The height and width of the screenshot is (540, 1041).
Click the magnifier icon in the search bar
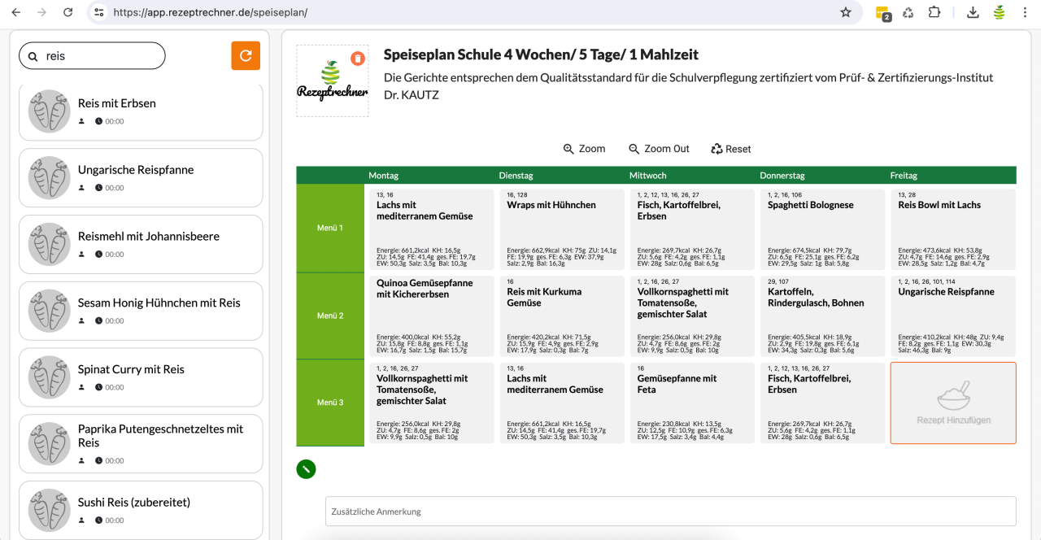(x=33, y=55)
